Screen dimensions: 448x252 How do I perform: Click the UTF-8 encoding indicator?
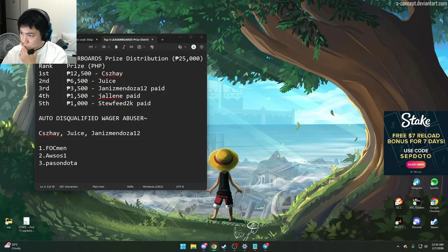[x=180, y=187]
